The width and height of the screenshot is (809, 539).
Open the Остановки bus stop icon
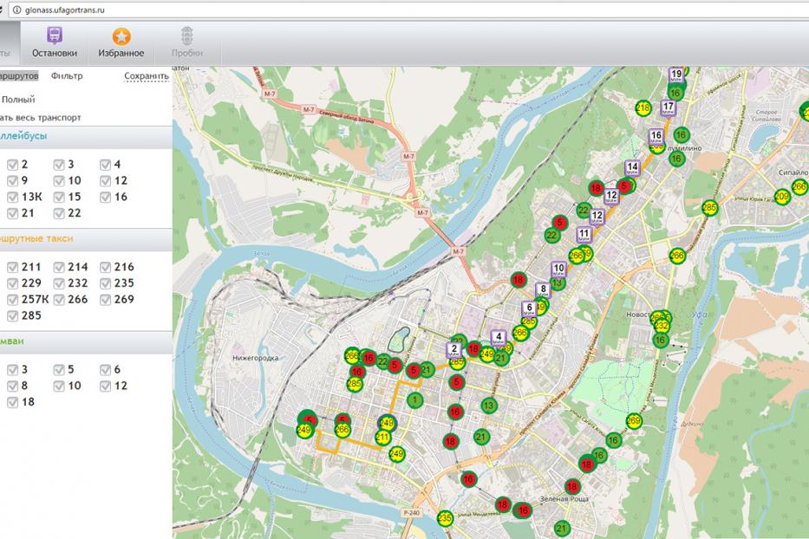54,36
